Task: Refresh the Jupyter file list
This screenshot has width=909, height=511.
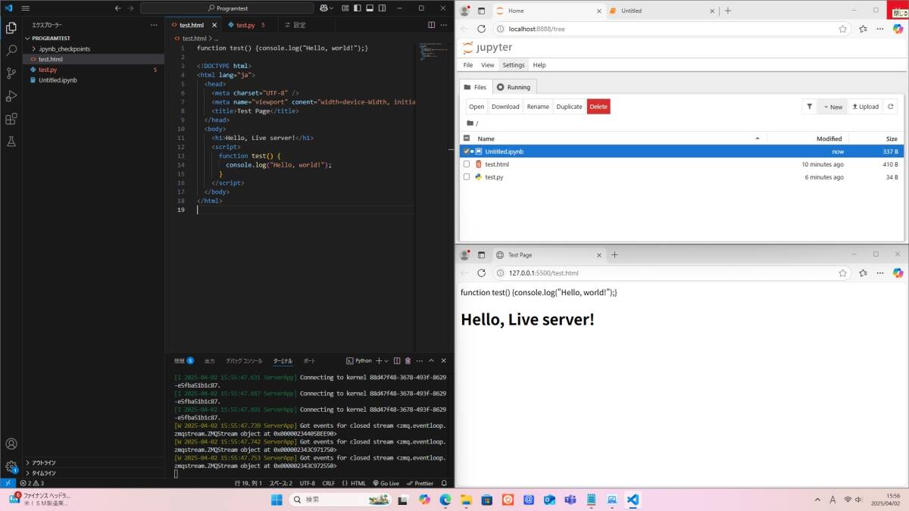Action: click(890, 107)
